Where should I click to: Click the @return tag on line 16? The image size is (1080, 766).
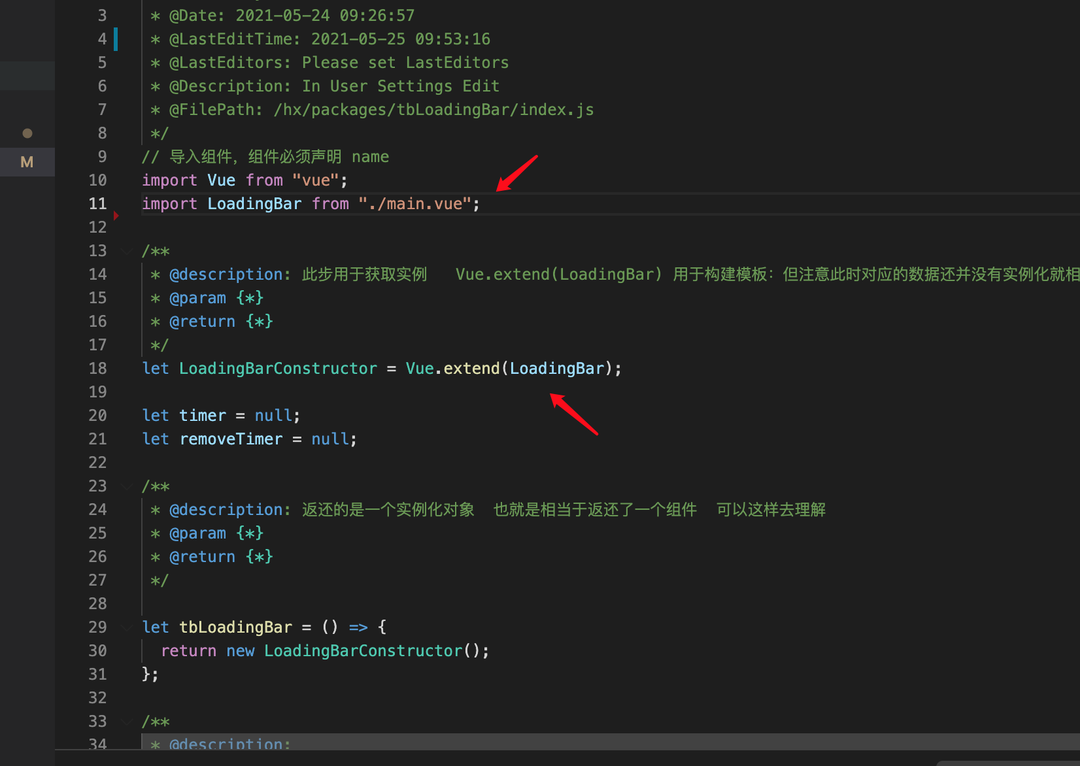click(x=202, y=322)
